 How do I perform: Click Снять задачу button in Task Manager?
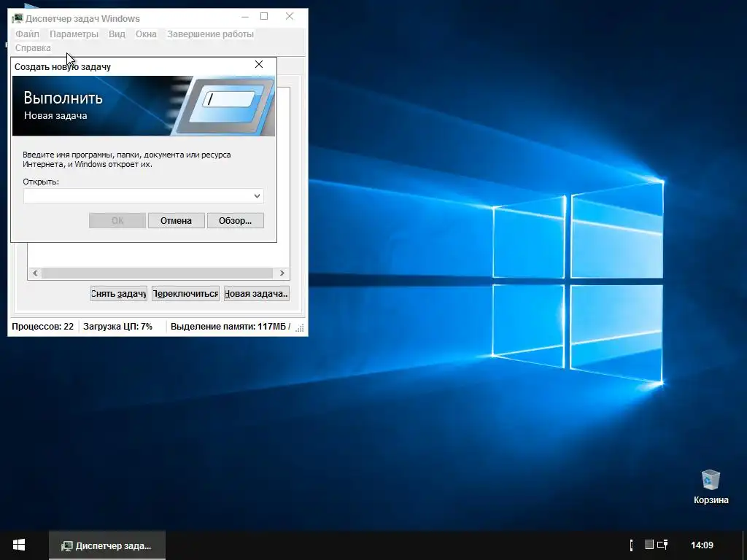pyautogui.click(x=119, y=294)
